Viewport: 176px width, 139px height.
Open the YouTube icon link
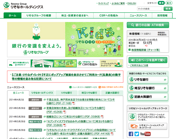(145, 134)
